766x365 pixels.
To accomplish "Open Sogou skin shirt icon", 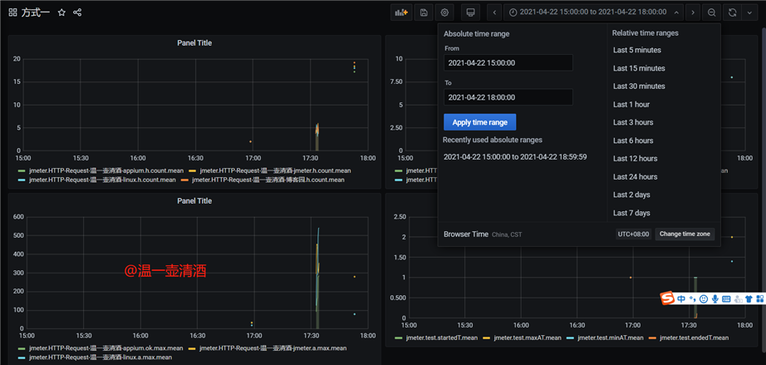I will 749,298.
